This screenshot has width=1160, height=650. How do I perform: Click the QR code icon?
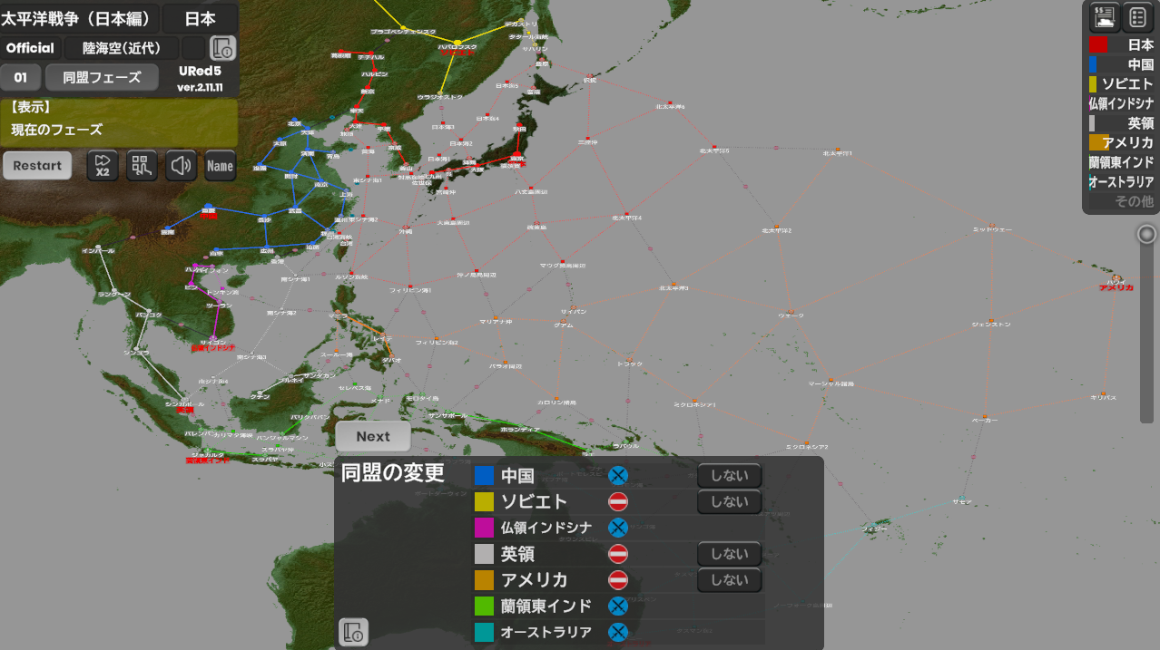(x=142, y=166)
